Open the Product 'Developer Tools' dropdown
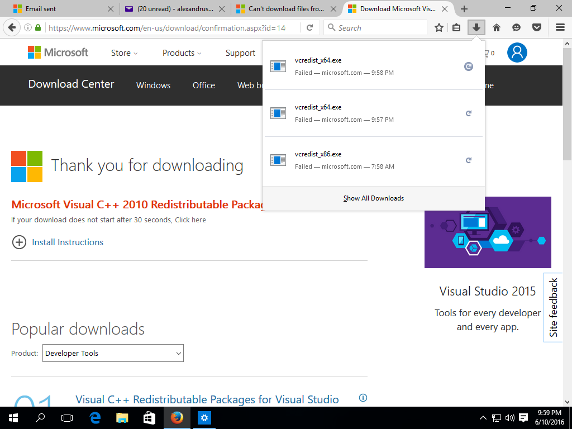 [x=113, y=353]
